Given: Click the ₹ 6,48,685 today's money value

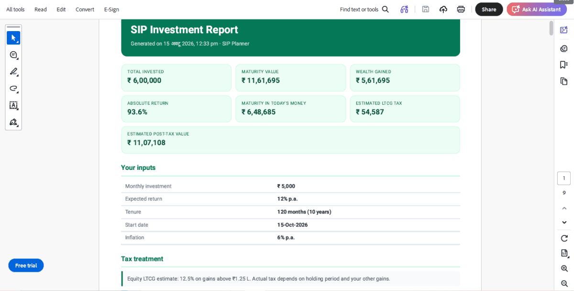Looking at the screenshot, I should coord(258,112).
